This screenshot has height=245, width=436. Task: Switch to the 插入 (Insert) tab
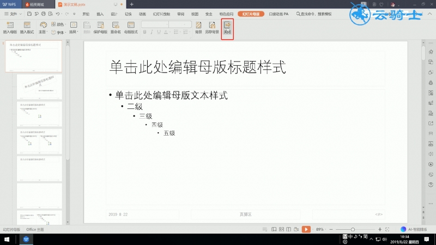point(100,14)
